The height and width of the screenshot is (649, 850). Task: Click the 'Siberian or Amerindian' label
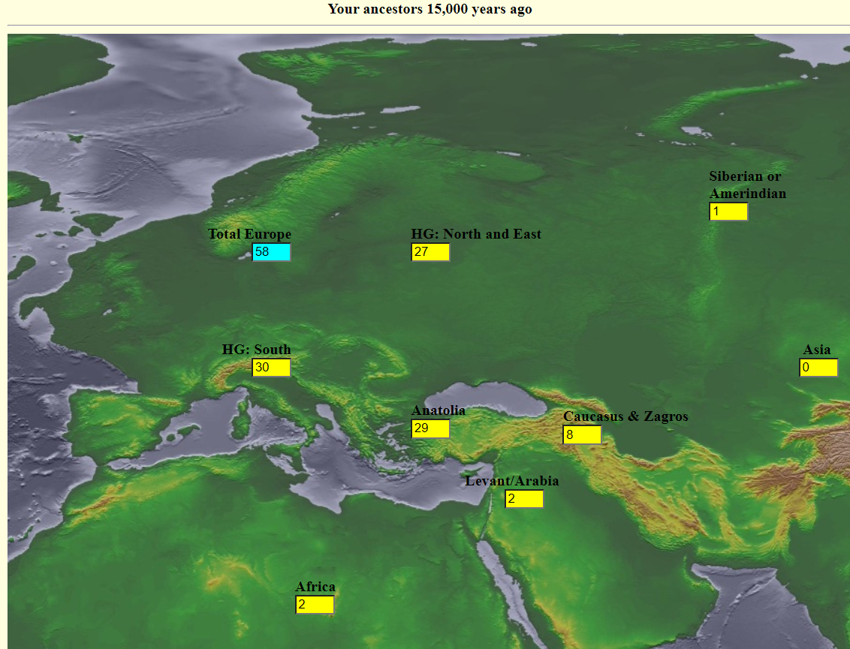pyautogui.click(x=748, y=185)
